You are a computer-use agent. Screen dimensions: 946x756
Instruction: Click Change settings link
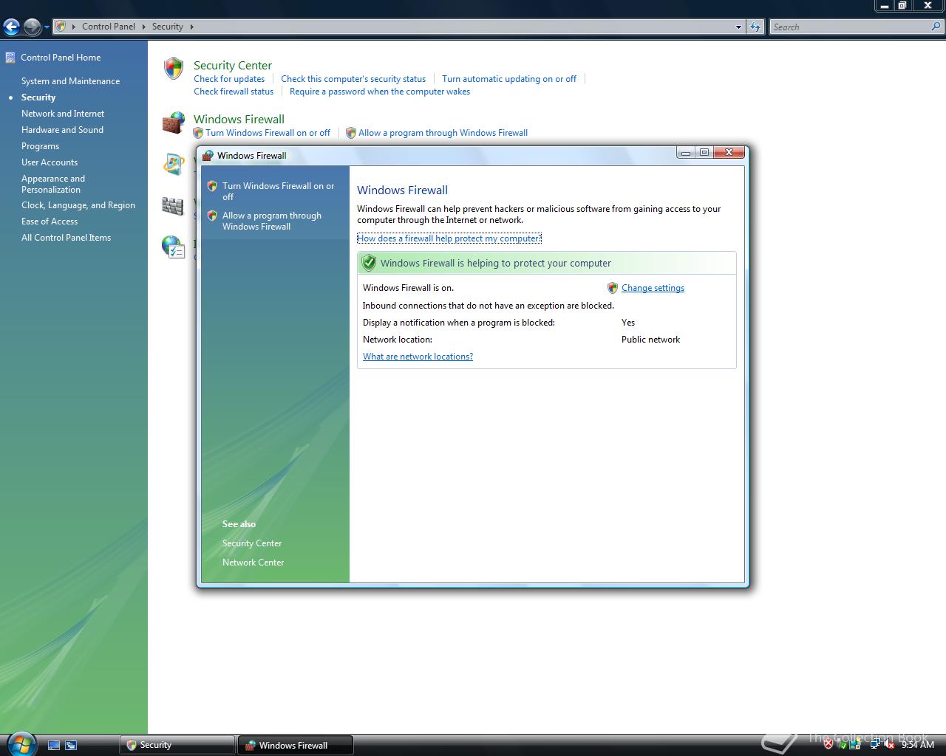[x=653, y=288]
